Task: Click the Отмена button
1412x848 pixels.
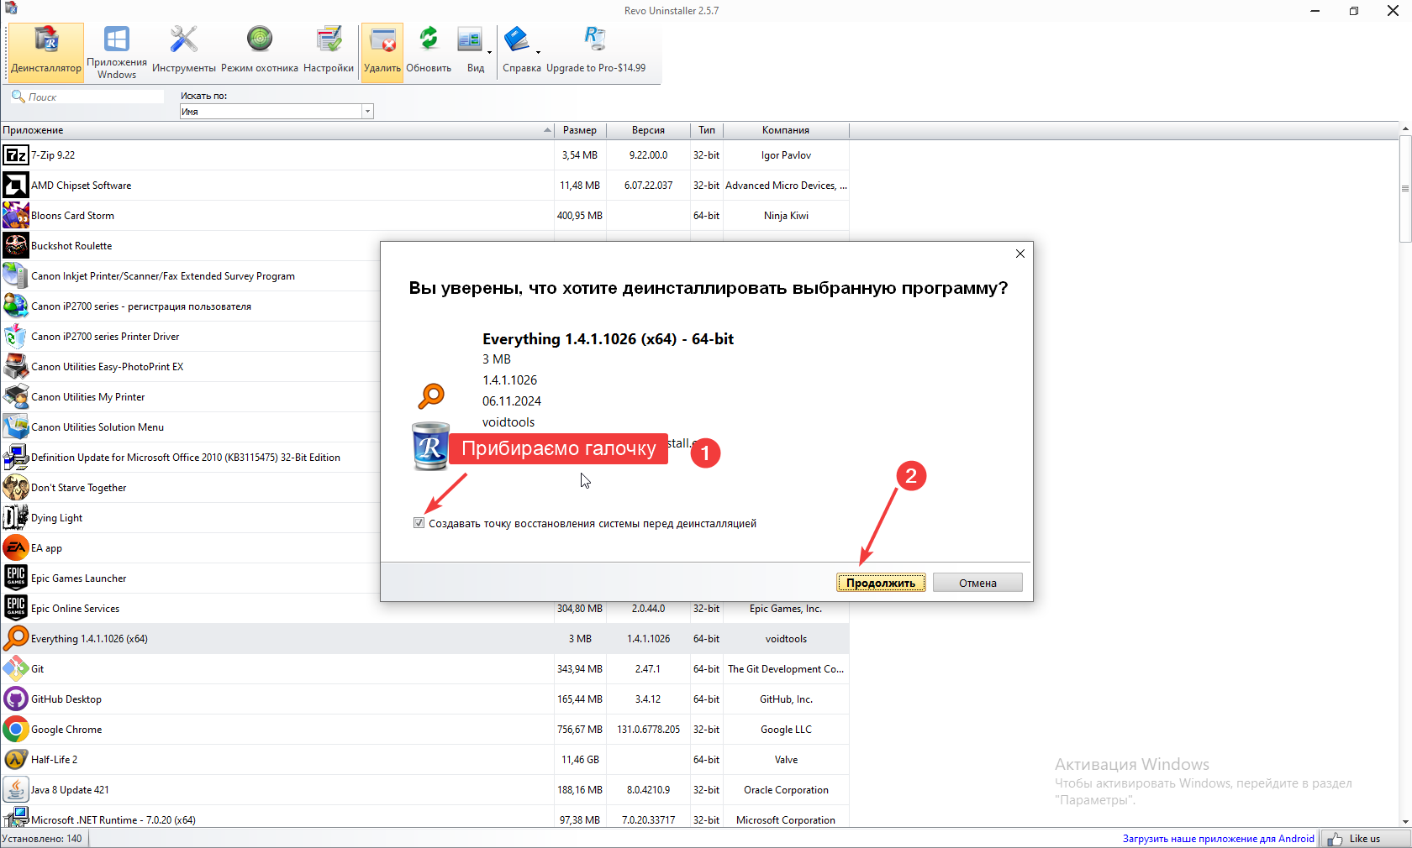Action: [x=977, y=583]
